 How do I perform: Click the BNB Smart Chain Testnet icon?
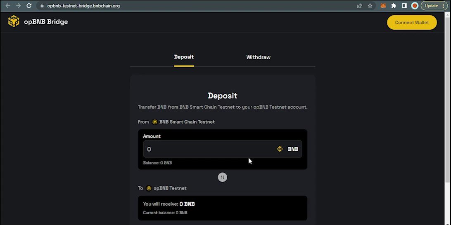pyautogui.click(x=155, y=122)
